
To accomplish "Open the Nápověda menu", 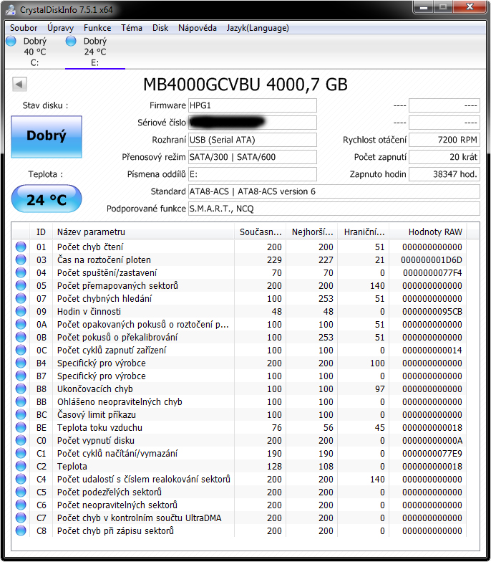I will 198,28.
